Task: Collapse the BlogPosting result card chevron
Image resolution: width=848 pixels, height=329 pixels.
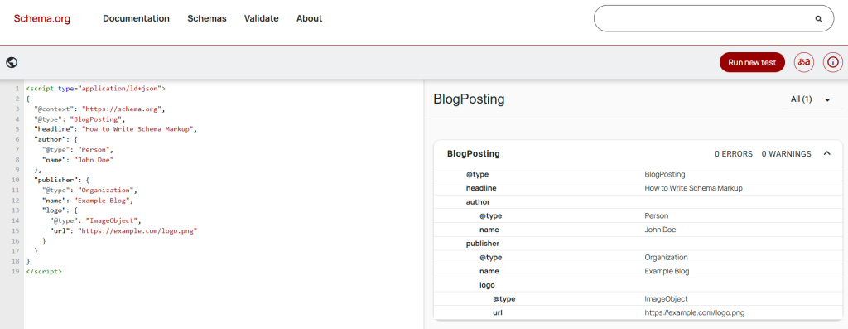Action: click(827, 153)
